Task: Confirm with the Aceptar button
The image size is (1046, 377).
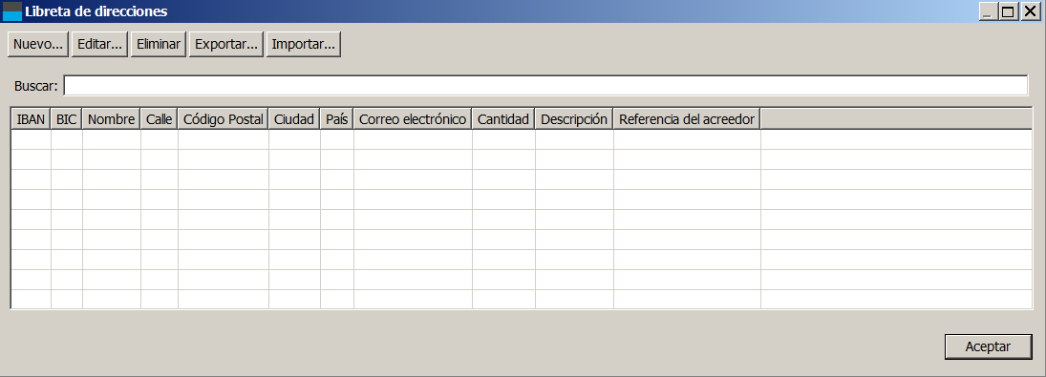Action: (x=988, y=346)
